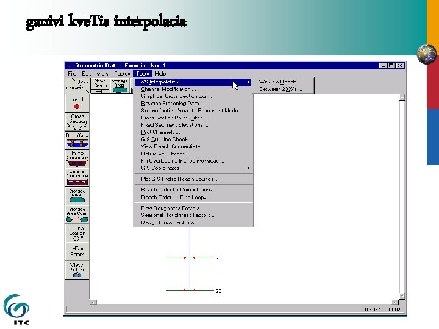Select Reach Order for Computations

[193, 189]
